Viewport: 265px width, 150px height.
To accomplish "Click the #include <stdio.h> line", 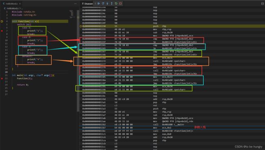I will [x=23, y=12].
